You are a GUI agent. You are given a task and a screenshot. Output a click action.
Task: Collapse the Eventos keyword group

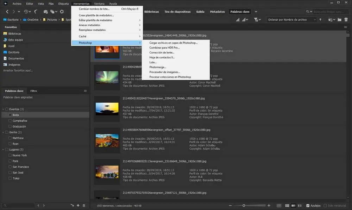click(x=3, y=109)
